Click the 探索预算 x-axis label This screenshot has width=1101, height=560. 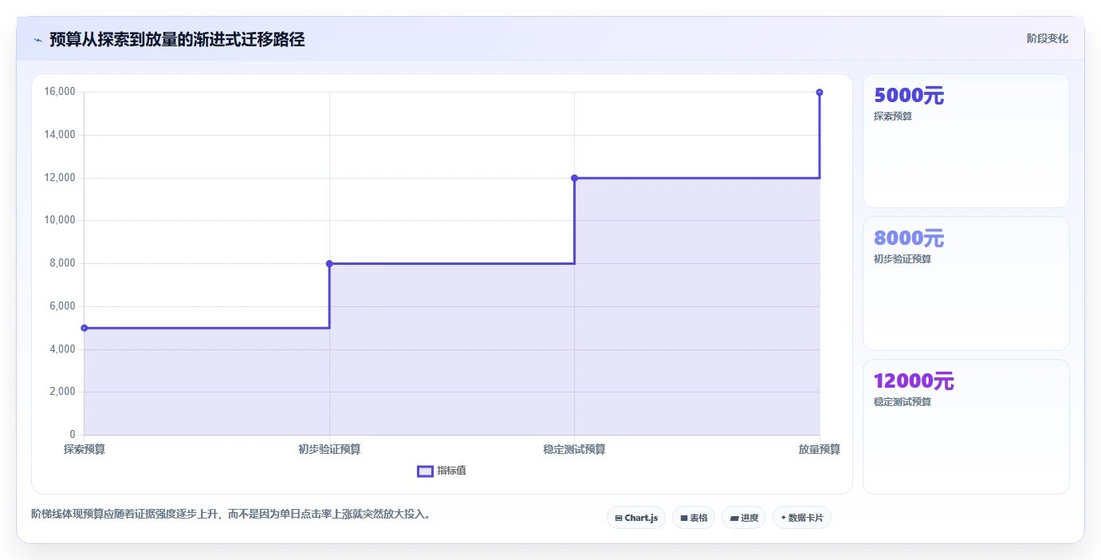click(x=85, y=449)
